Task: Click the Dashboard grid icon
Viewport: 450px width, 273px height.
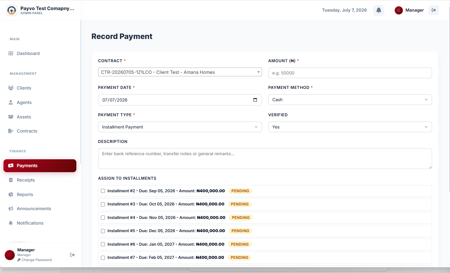Action: tap(11, 53)
